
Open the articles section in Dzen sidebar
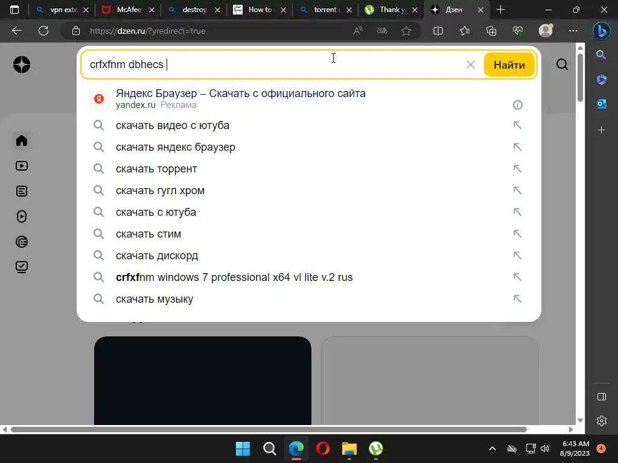tap(22, 191)
